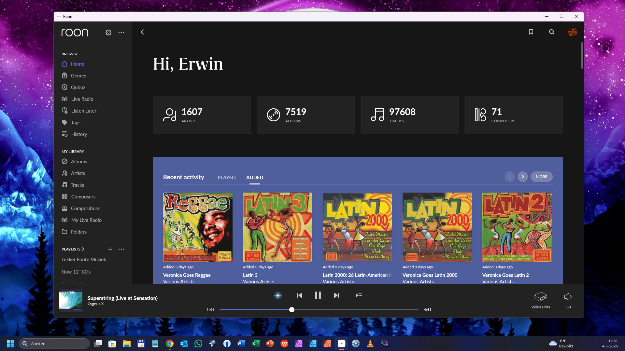Pause playback
Image resolution: width=625 pixels, height=351 pixels.
pos(318,295)
